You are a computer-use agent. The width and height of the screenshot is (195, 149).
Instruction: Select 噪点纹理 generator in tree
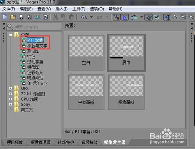pos(35,78)
